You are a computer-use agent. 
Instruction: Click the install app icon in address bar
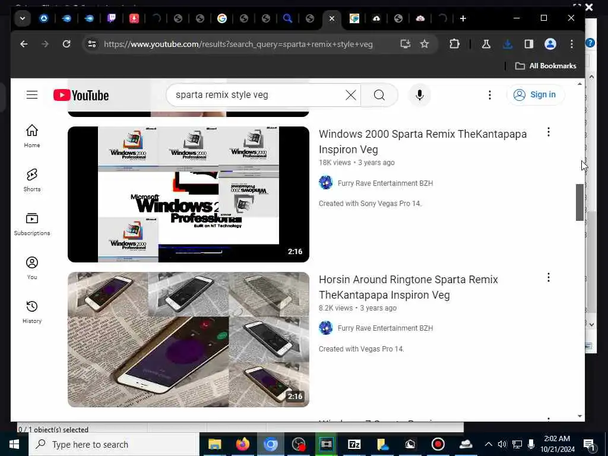click(x=405, y=44)
